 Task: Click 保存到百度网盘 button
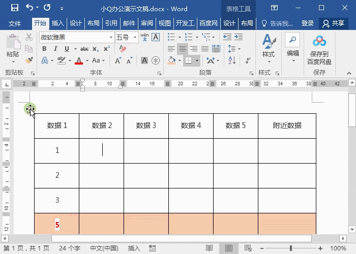pyautogui.click(x=319, y=50)
